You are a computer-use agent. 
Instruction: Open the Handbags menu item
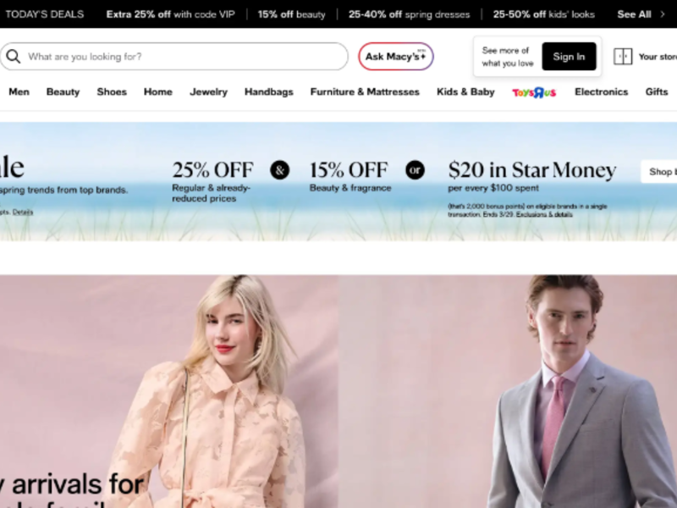tap(268, 91)
